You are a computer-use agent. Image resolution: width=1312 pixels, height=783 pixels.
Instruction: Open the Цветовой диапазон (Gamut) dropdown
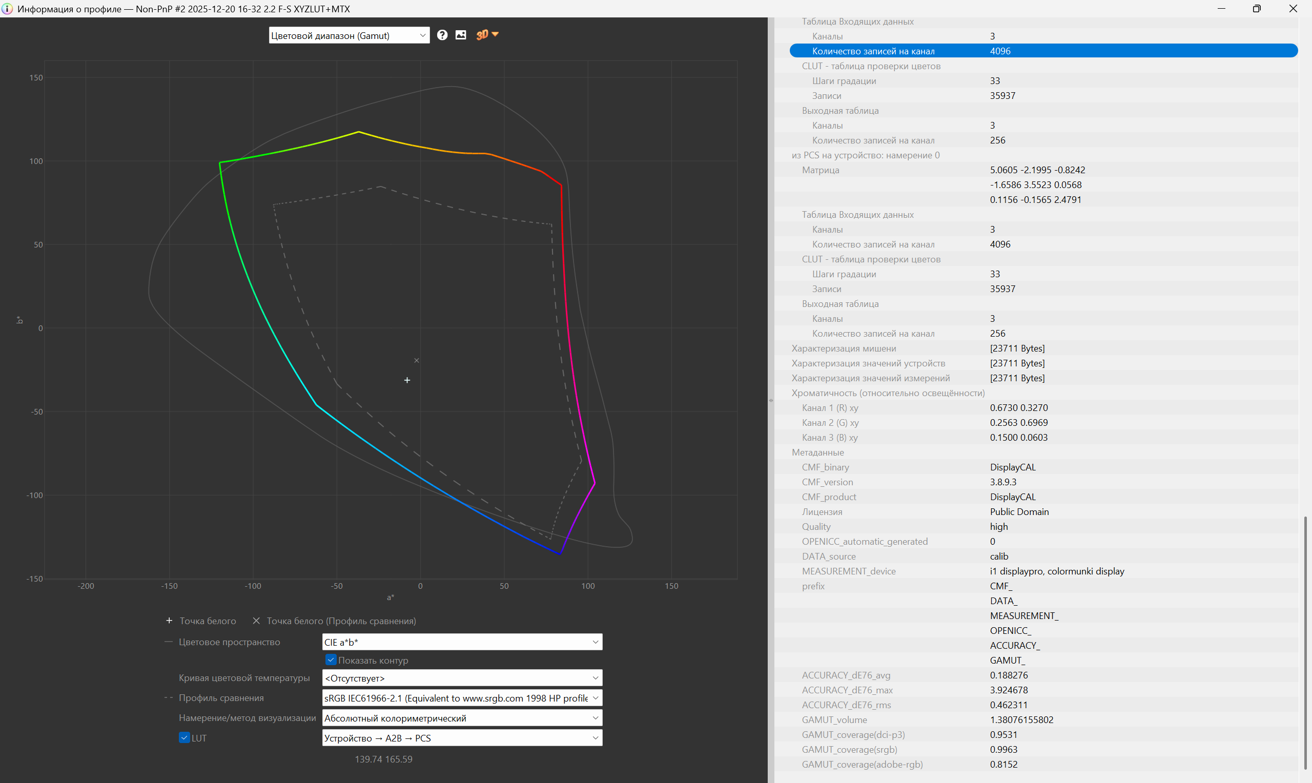[x=348, y=35]
